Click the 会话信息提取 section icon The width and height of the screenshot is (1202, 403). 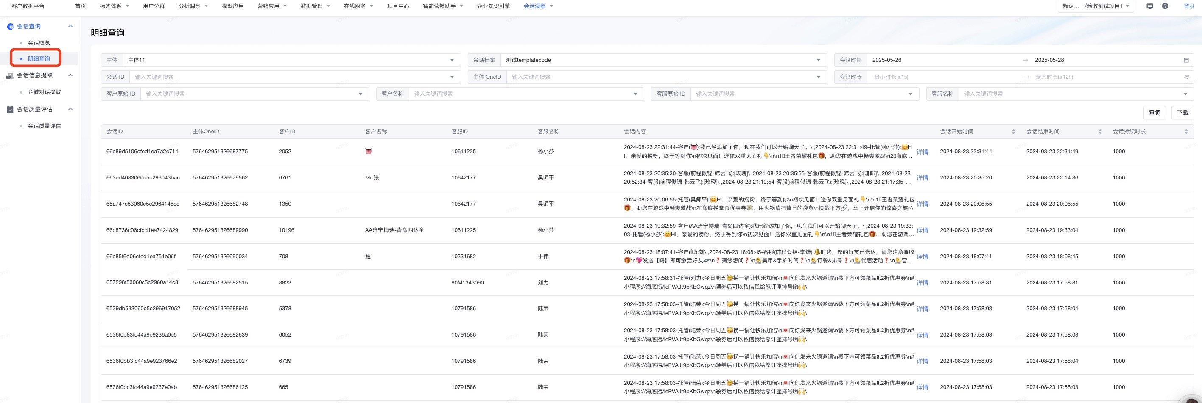coord(10,75)
